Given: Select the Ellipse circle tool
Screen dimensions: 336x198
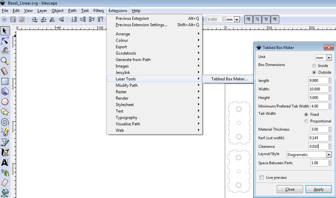Looking at the screenshot, I should [5, 102].
